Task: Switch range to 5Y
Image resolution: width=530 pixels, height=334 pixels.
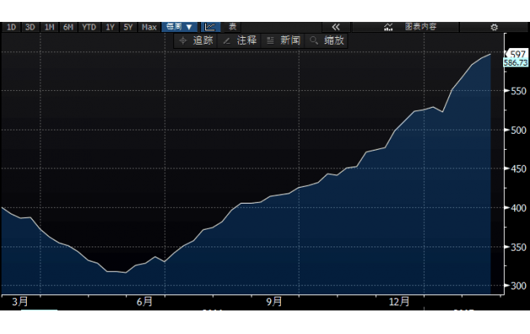Action: point(128,27)
